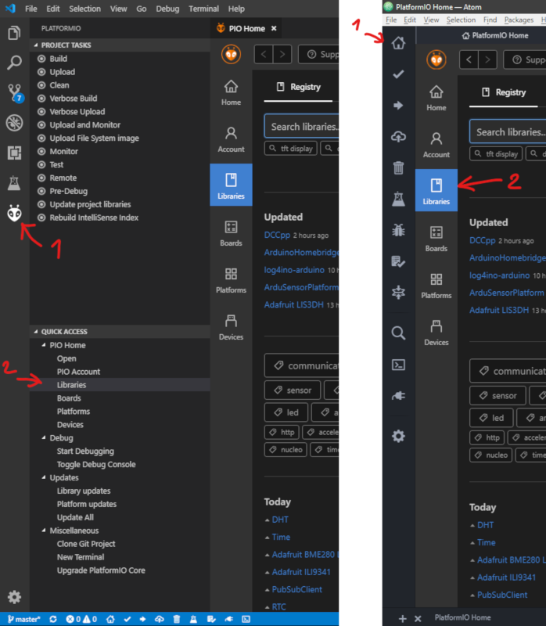The width and height of the screenshot is (546, 626).
Task: Open Manage gear icon in VS Code activity bar
Action: 14,597
